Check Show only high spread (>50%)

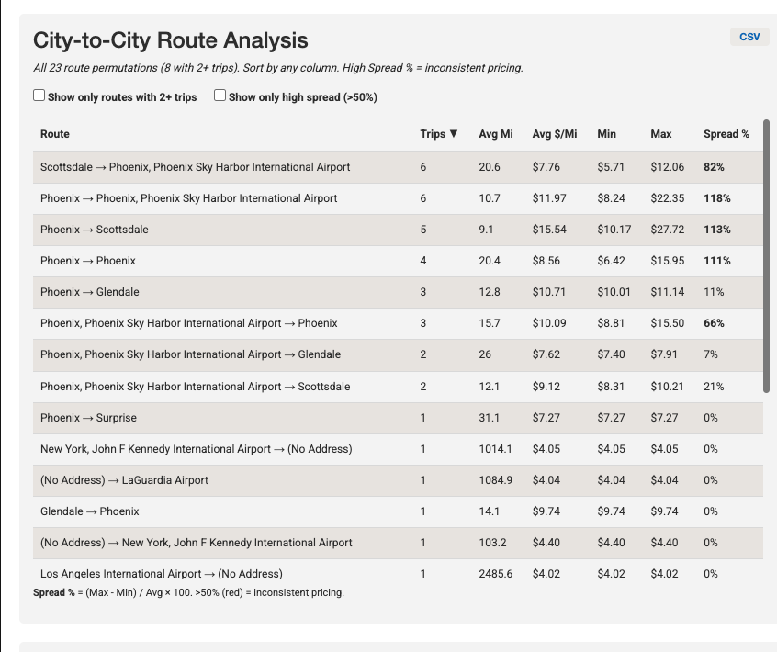click(220, 96)
